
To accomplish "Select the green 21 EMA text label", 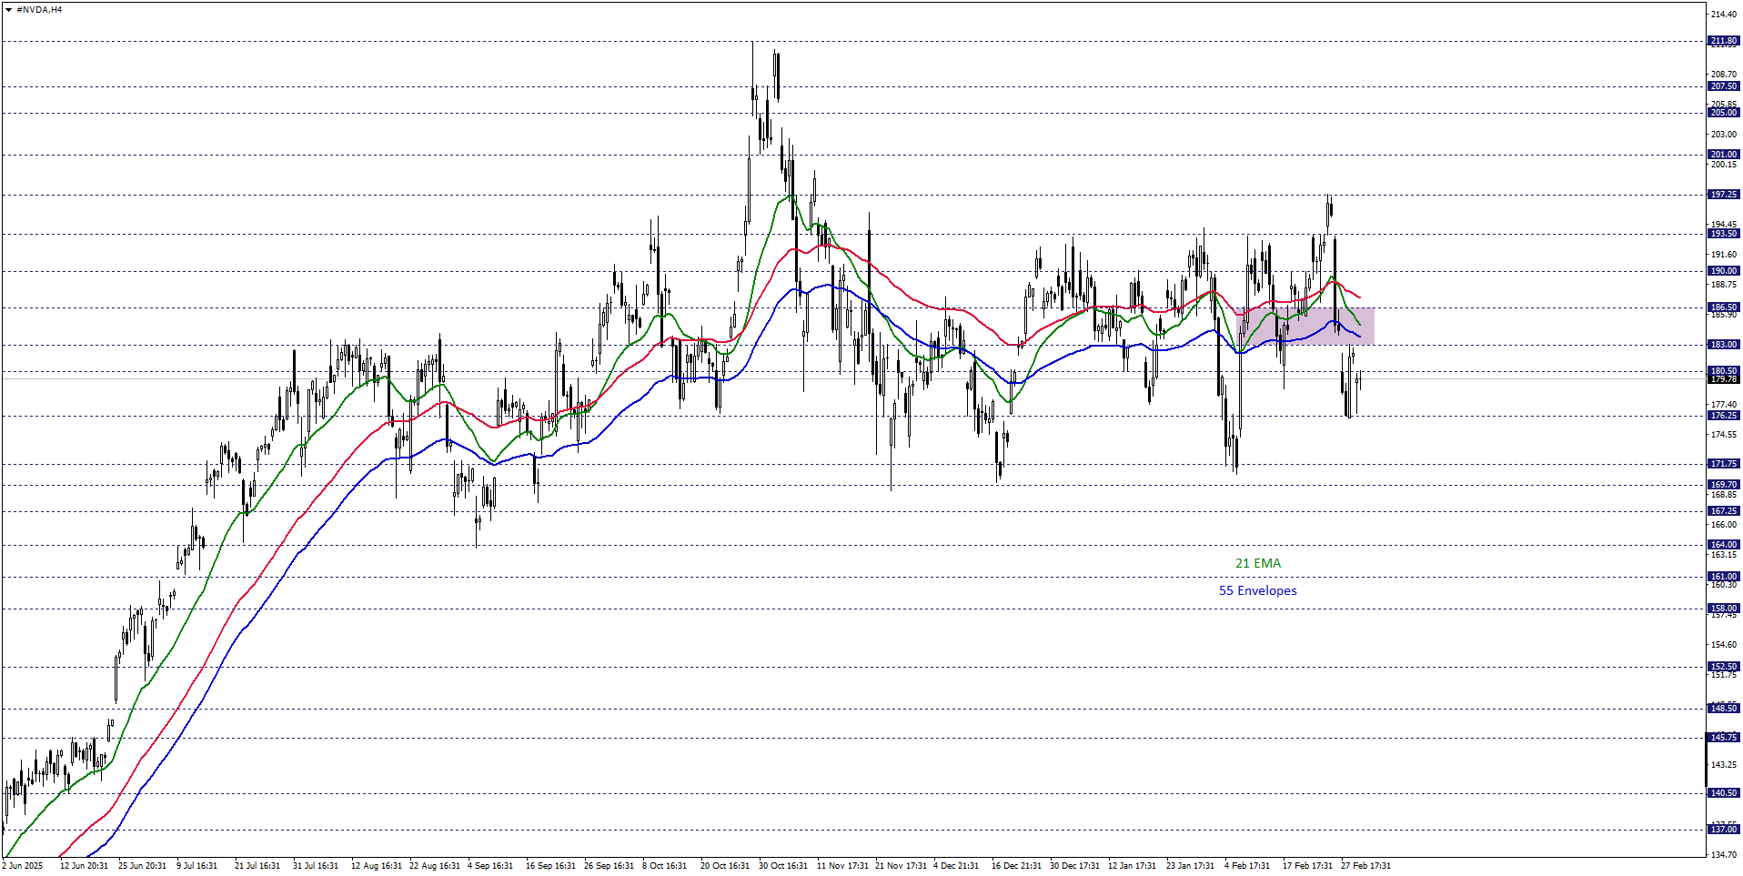I will 1257,563.
